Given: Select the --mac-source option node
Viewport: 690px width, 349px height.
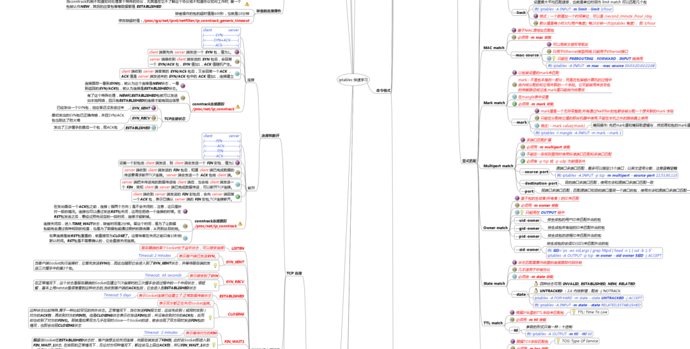Looking at the screenshot, I should 528,55.
